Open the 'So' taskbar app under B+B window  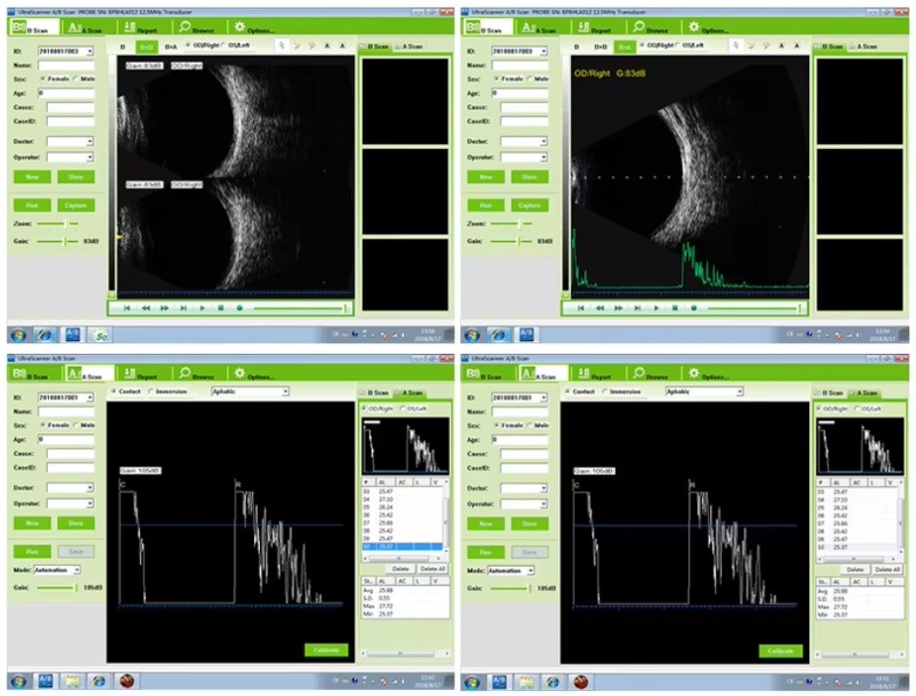click(x=101, y=335)
